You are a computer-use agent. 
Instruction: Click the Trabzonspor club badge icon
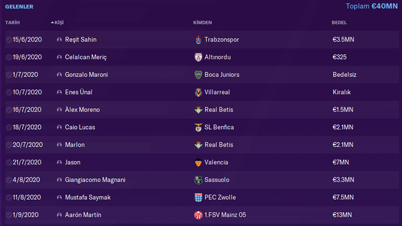tap(198, 40)
